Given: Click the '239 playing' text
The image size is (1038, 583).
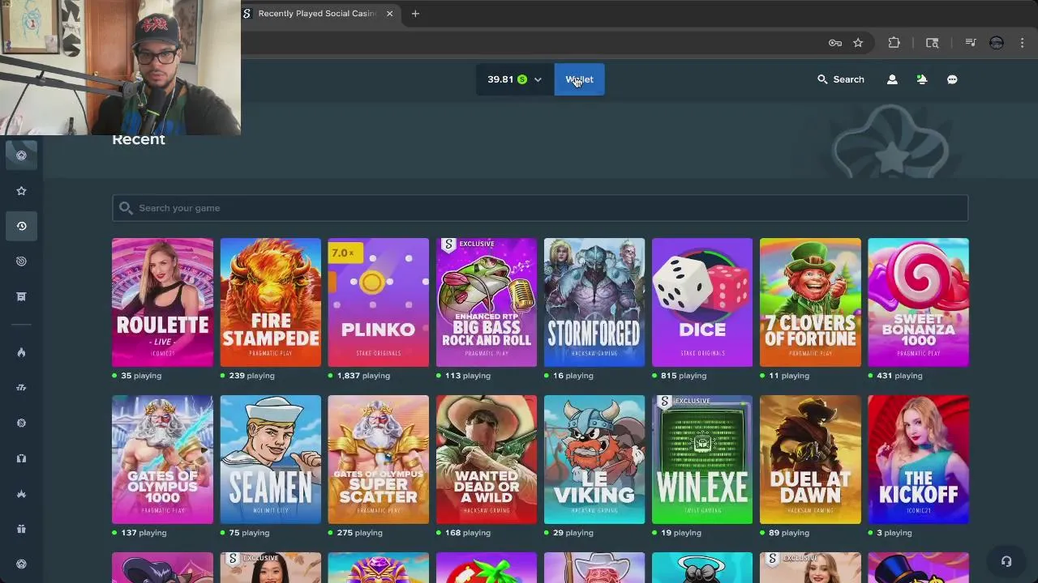Looking at the screenshot, I should (x=251, y=376).
